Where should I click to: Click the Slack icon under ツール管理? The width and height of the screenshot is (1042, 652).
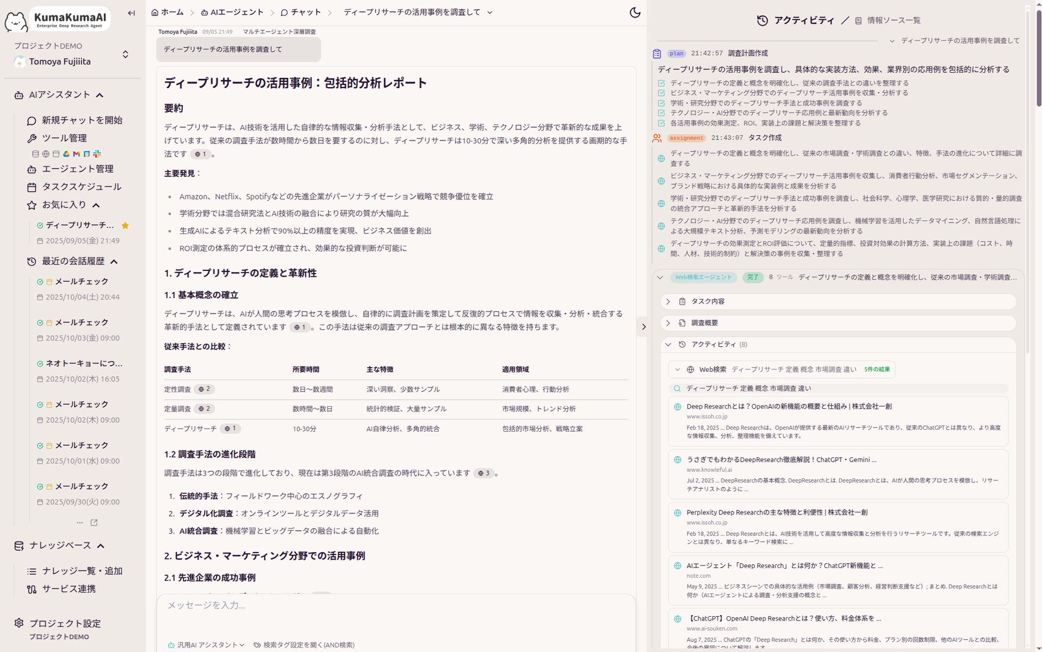point(97,154)
